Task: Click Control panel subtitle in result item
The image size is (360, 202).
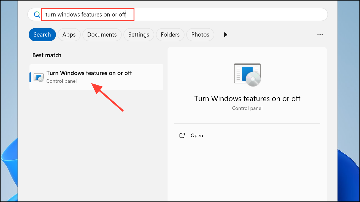Action: coord(61,81)
